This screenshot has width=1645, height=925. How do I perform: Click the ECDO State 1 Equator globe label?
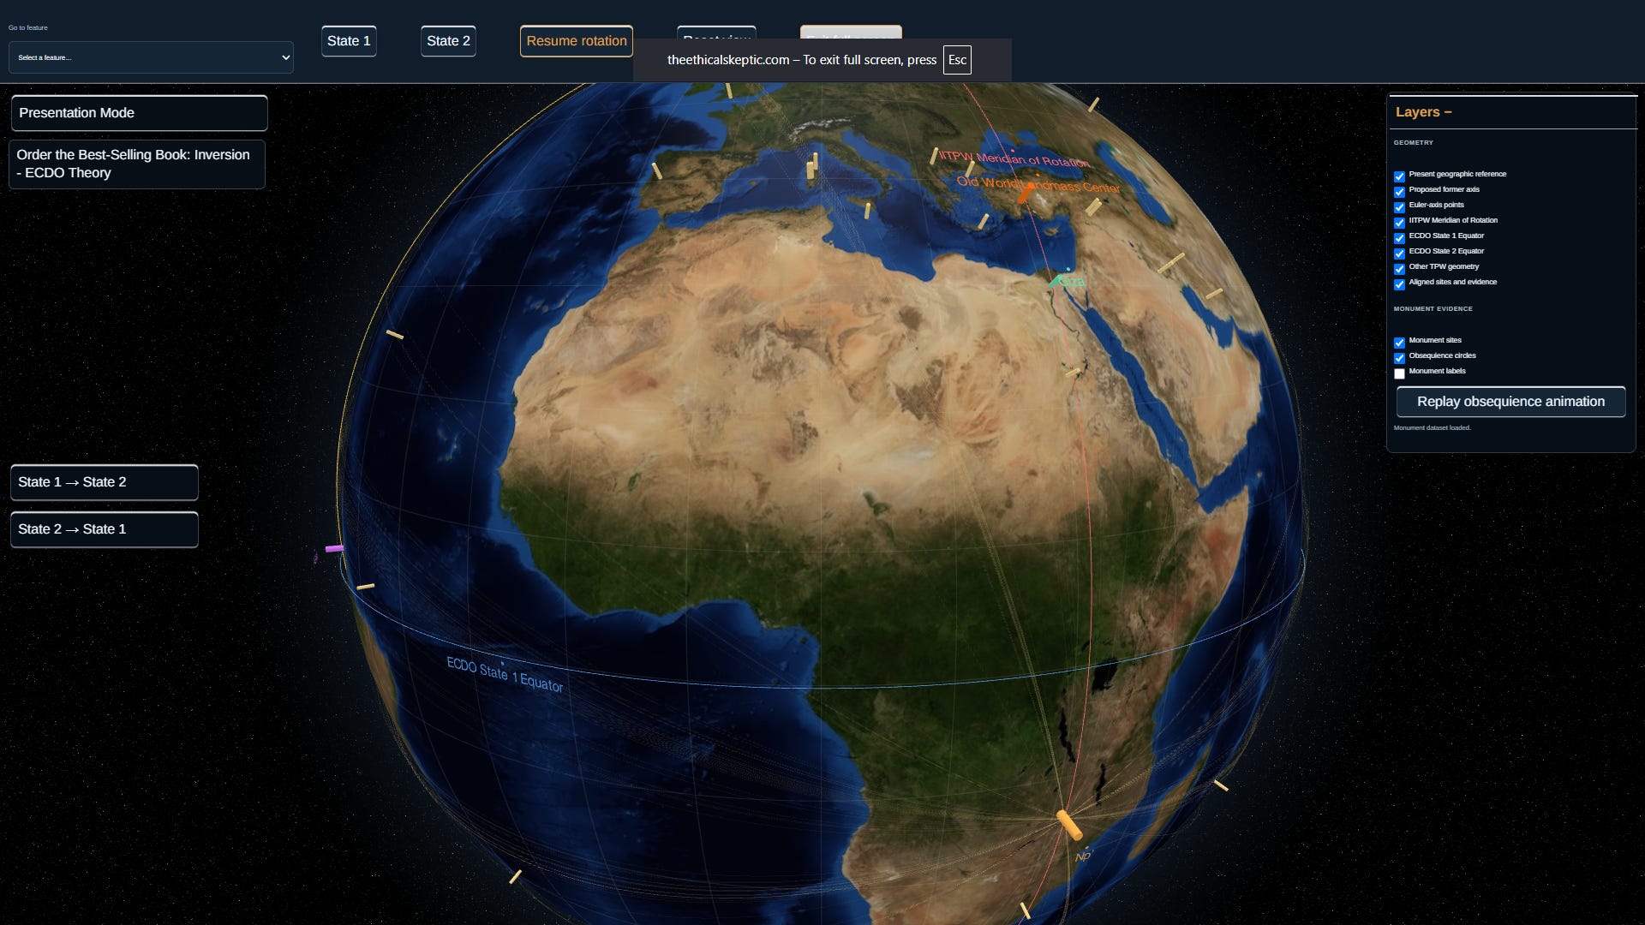[x=505, y=674]
